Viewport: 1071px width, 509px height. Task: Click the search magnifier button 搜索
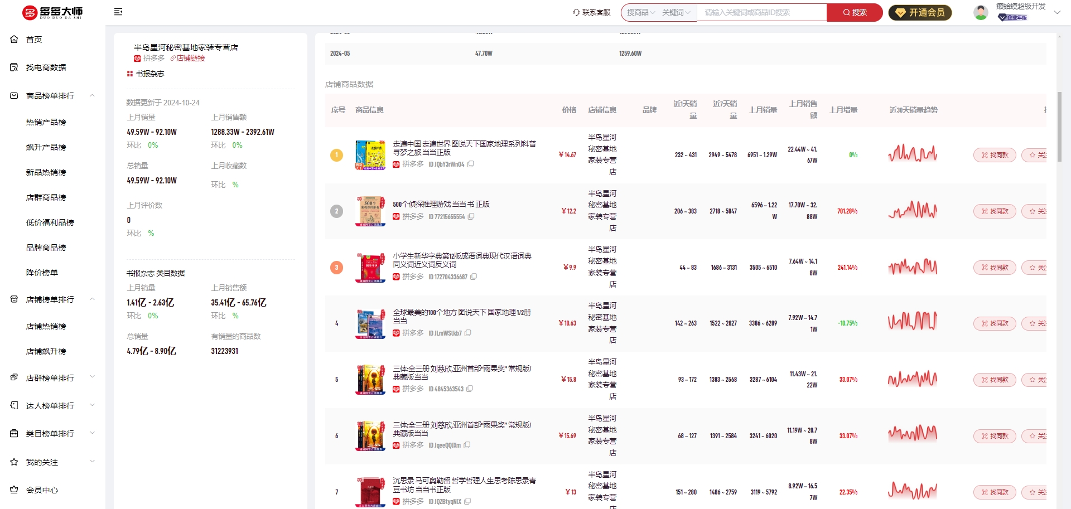click(x=855, y=12)
